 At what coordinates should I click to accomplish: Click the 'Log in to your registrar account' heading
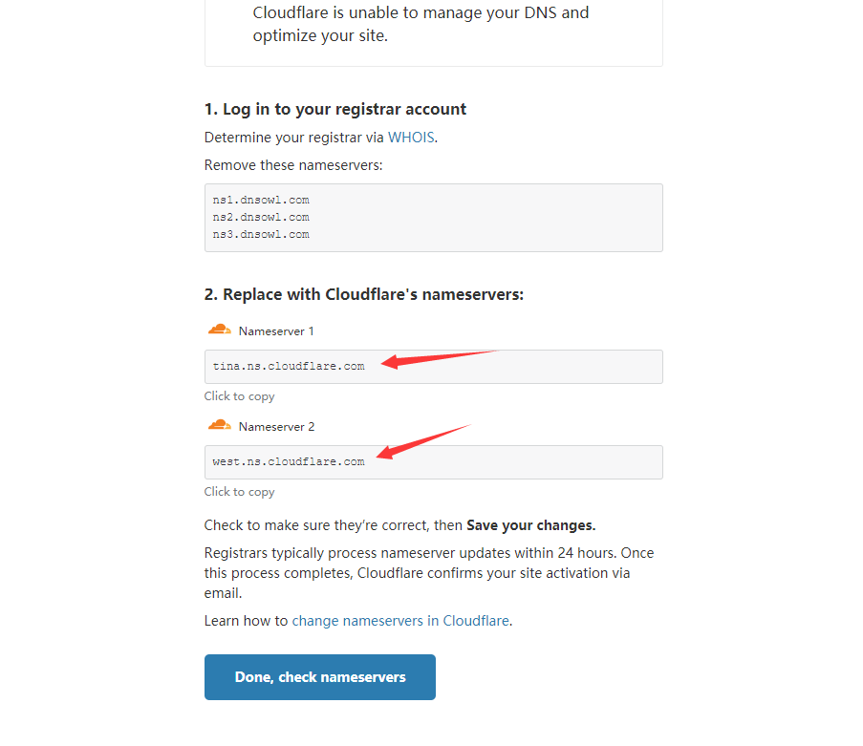(x=335, y=109)
